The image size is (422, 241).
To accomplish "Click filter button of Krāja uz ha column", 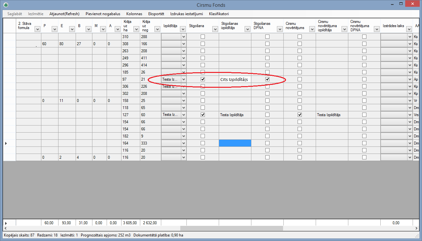I will 136,29.
